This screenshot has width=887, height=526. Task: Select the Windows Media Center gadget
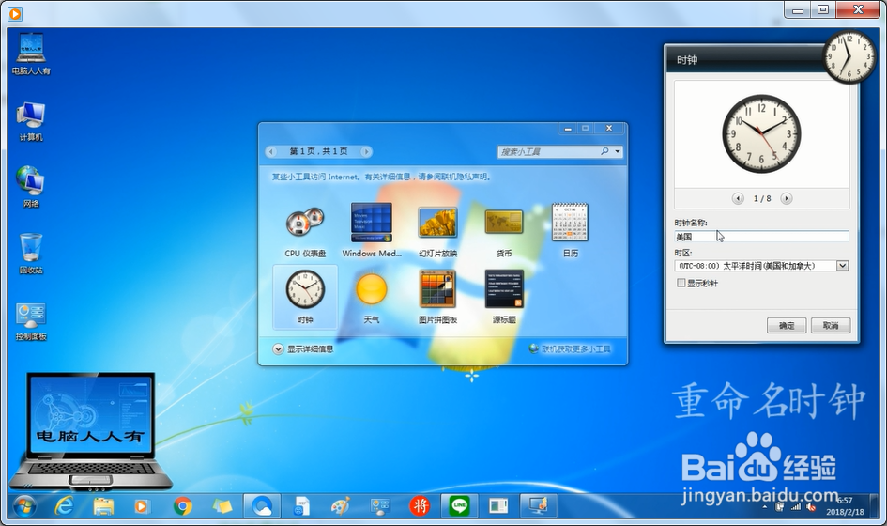coord(372,231)
